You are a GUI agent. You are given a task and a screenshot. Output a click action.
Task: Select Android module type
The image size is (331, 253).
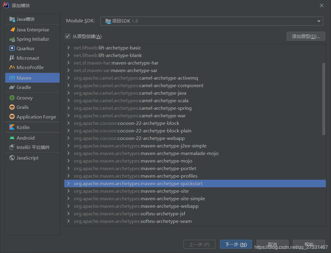click(33, 138)
